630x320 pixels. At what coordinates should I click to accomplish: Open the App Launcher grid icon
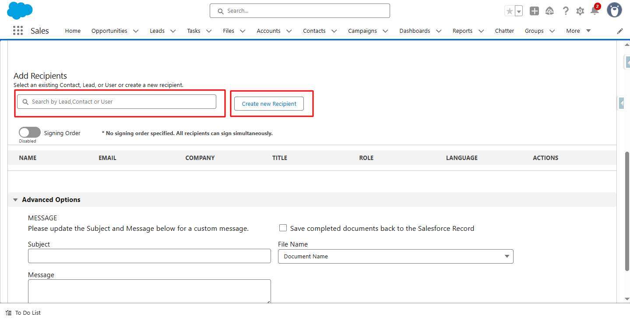(x=18, y=31)
